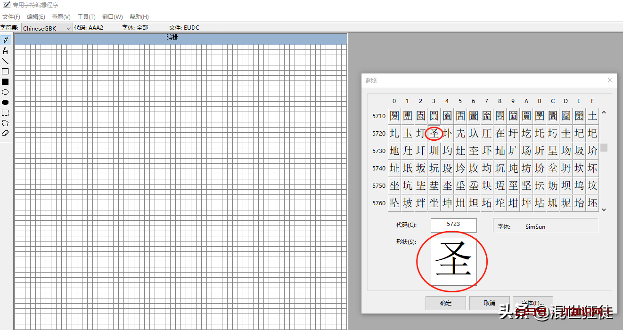623x330 pixels.
Task: Select the circled 圣 character in the grid
Action: (434, 133)
